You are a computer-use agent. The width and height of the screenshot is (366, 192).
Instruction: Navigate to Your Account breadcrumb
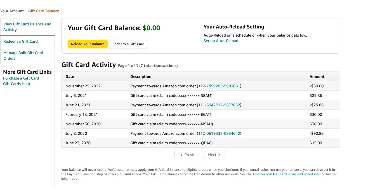tap(12, 11)
